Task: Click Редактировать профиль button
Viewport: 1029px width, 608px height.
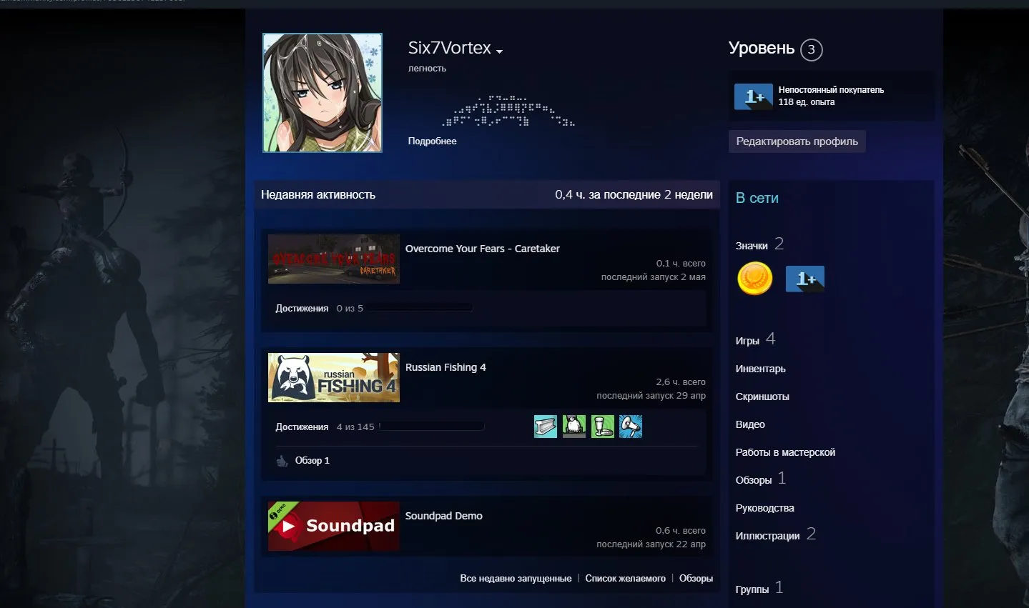Action: pyautogui.click(x=797, y=141)
